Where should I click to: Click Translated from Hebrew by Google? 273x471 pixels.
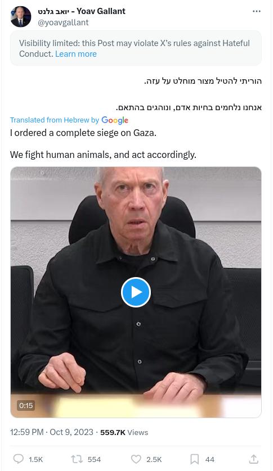pyautogui.click(x=69, y=120)
